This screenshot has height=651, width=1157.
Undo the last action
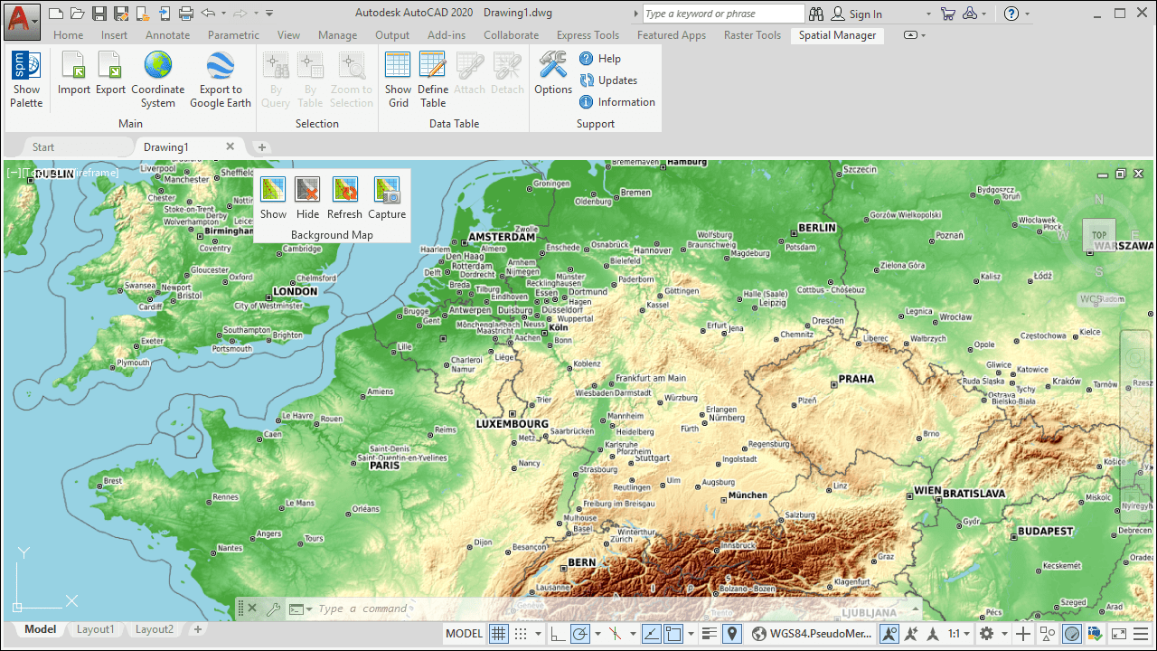click(208, 14)
